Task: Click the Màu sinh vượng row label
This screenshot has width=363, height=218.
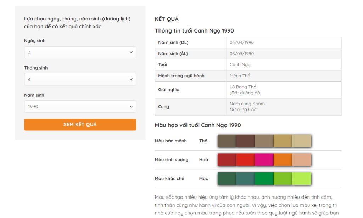Action: click(172, 160)
